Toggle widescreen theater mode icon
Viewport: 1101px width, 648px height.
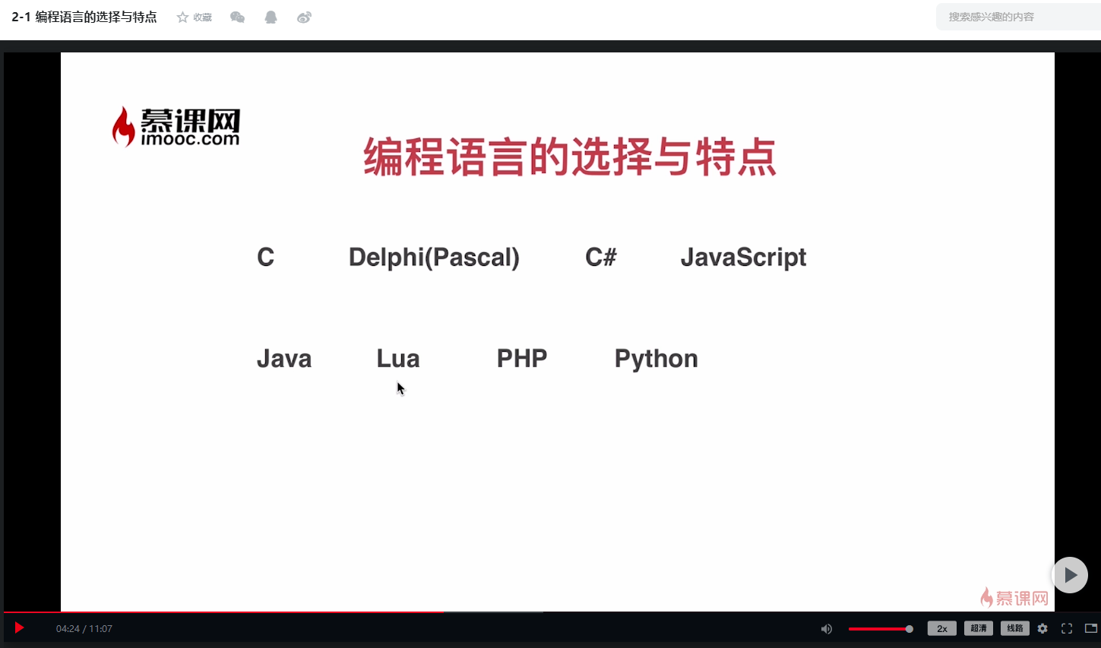click(x=1091, y=628)
